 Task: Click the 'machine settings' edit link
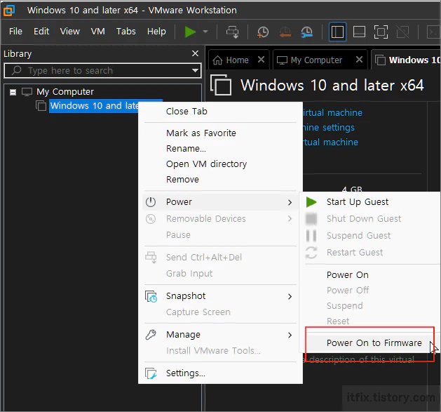(x=329, y=128)
